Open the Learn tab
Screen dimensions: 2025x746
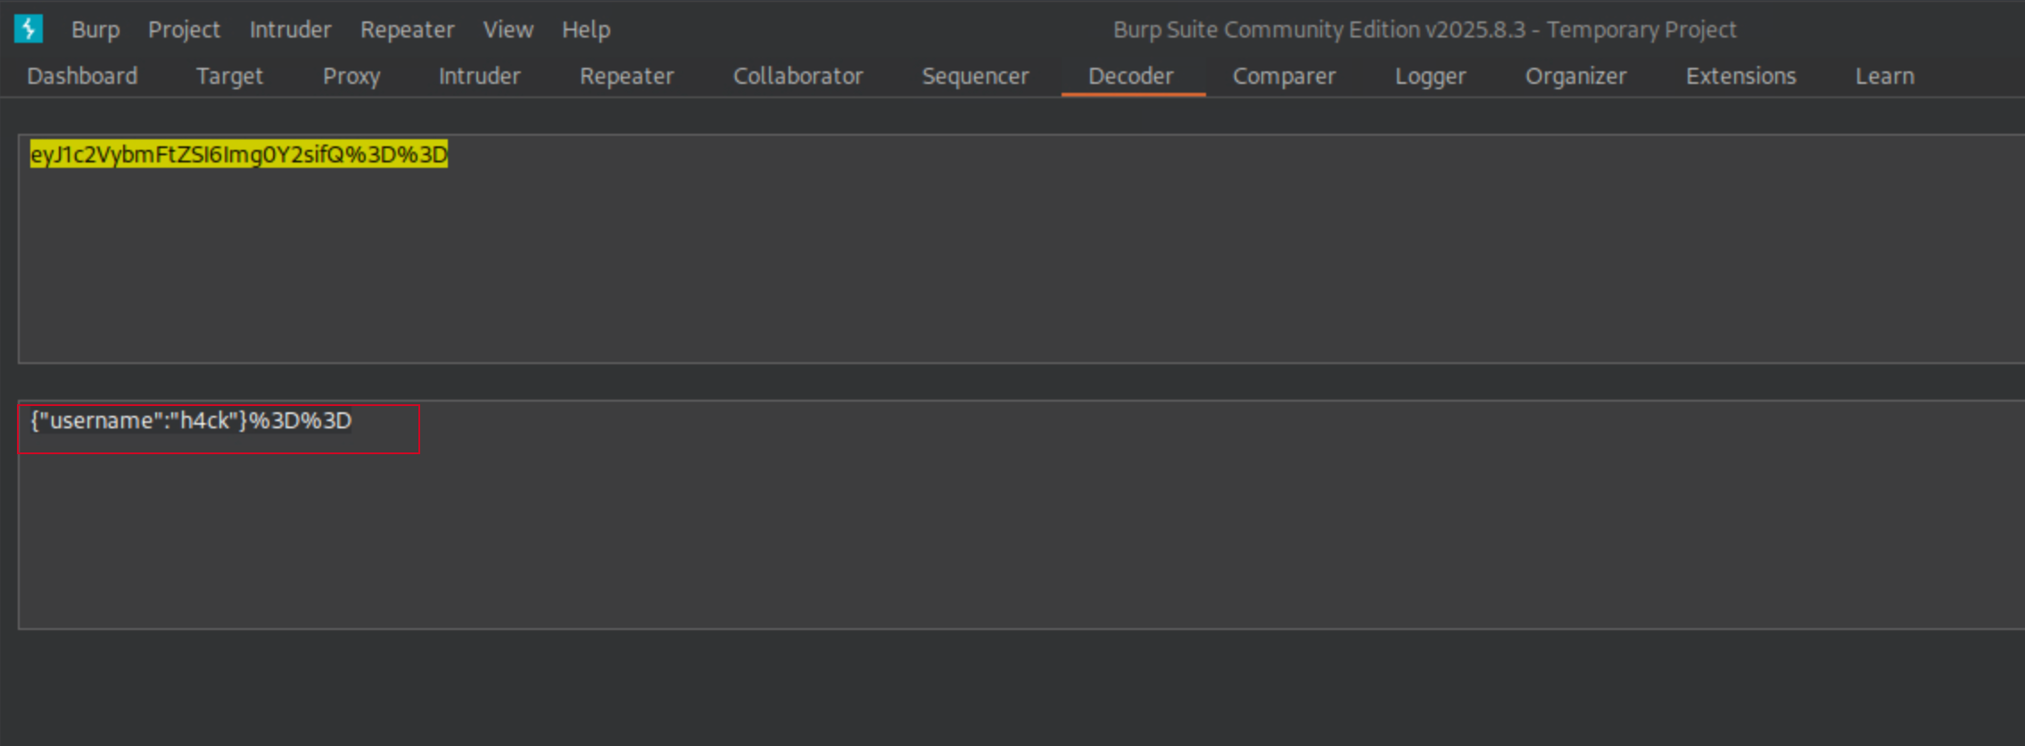coord(1884,76)
